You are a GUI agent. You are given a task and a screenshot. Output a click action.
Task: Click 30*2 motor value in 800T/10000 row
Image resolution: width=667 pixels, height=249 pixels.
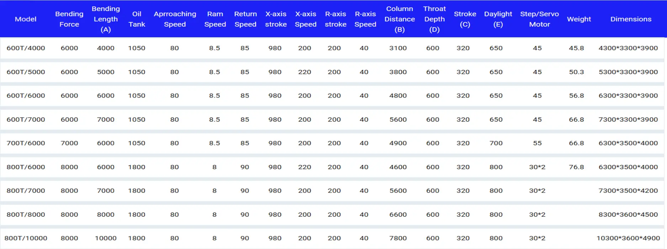coord(537,238)
